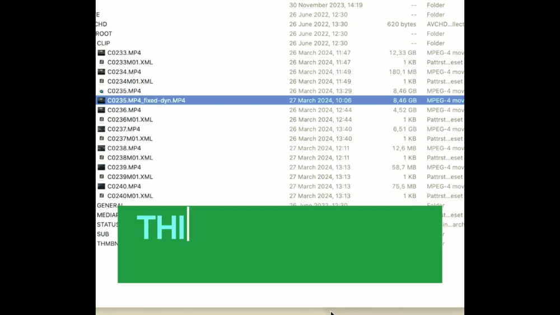Click the 75,5 MB size value
The height and width of the screenshot is (315, 560).
click(x=404, y=186)
